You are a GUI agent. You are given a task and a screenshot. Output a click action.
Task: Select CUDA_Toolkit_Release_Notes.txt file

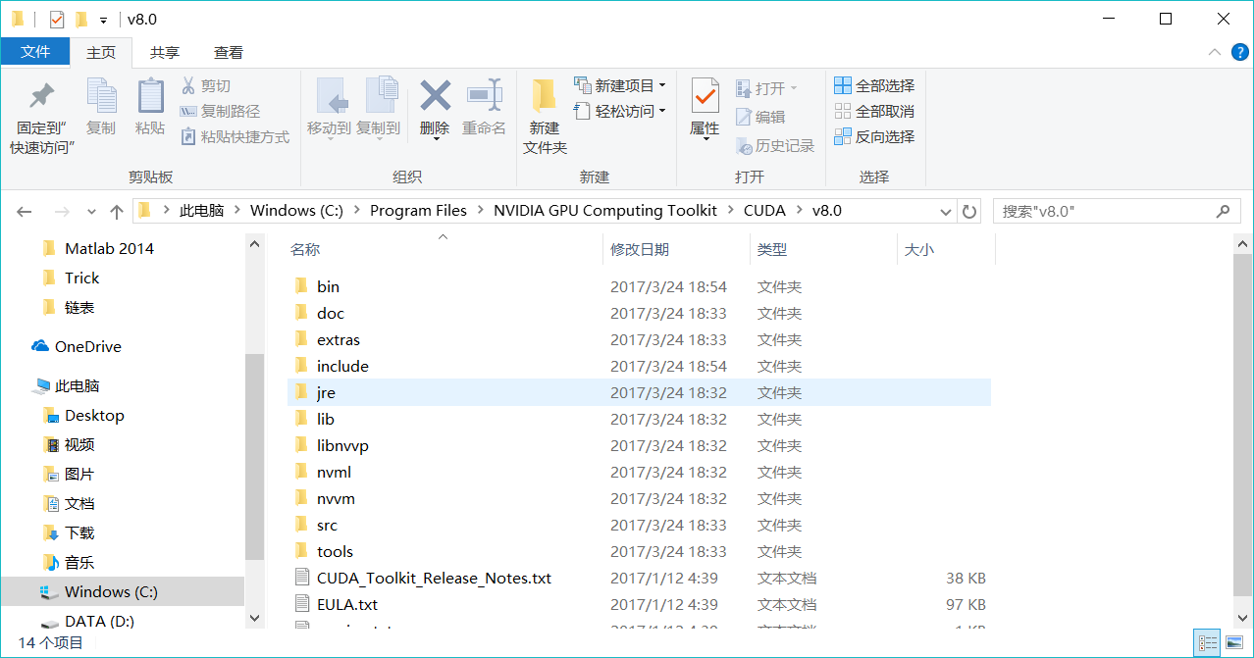point(639,578)
